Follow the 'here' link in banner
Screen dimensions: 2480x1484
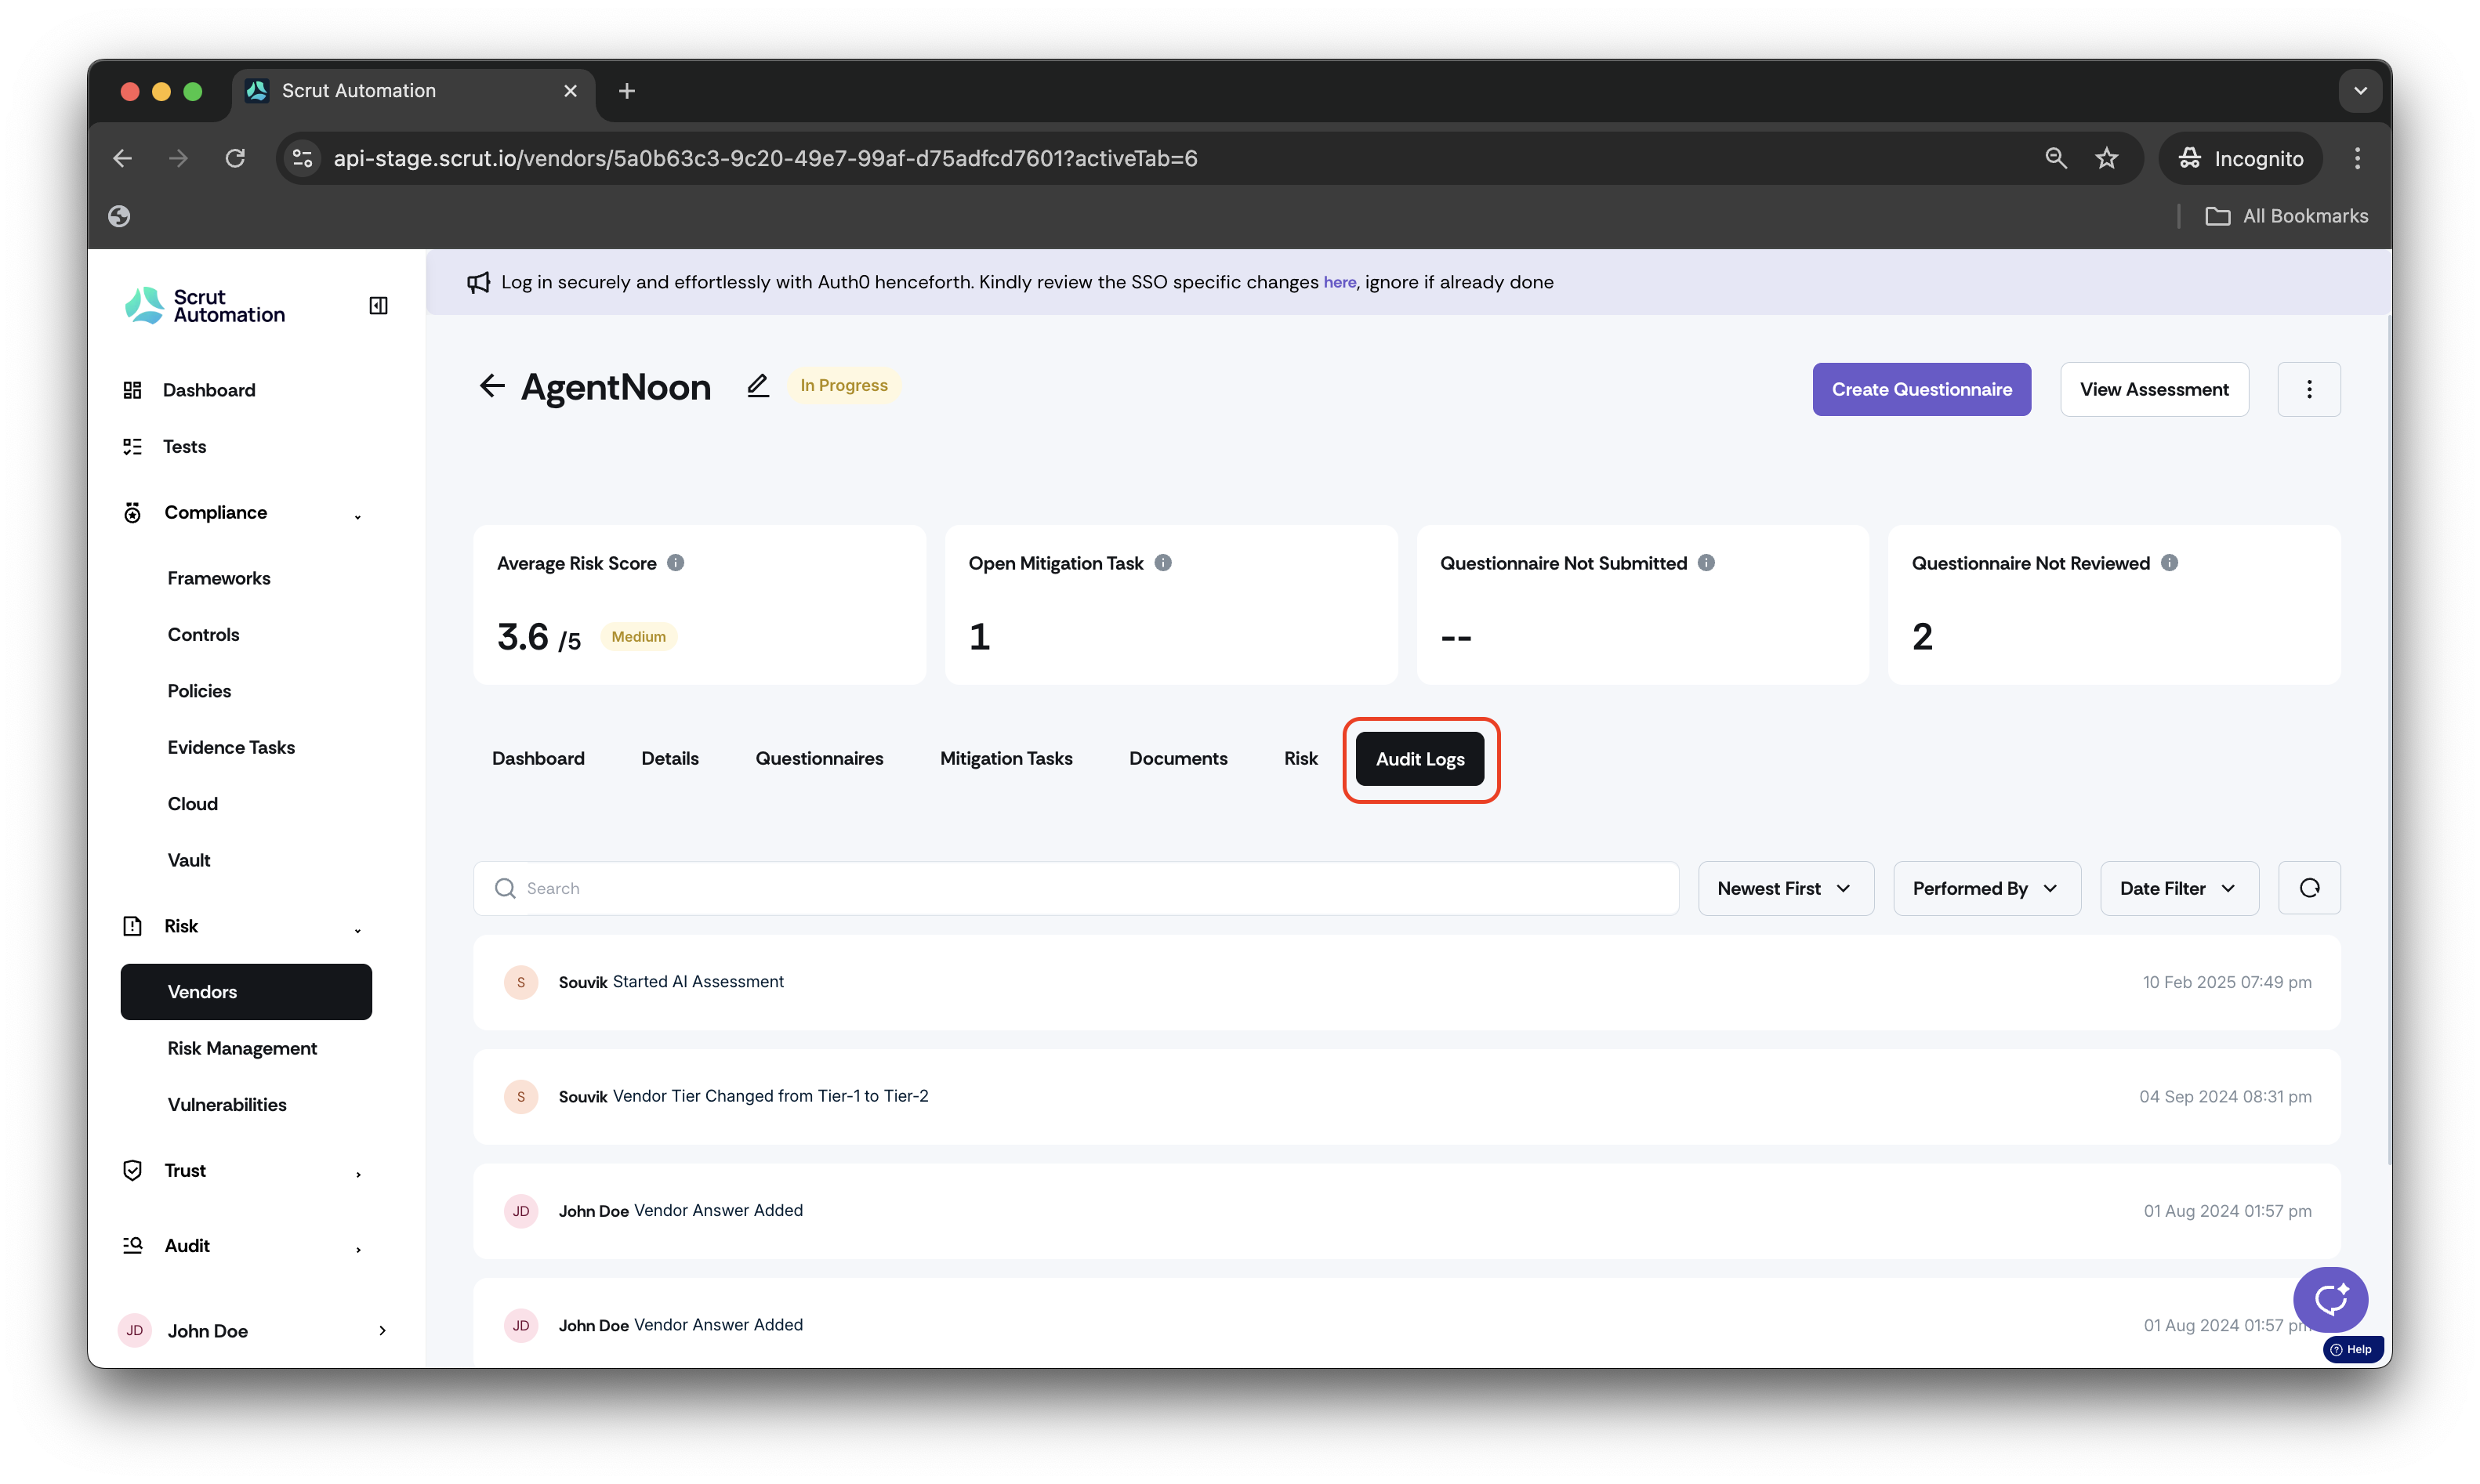1339,283
